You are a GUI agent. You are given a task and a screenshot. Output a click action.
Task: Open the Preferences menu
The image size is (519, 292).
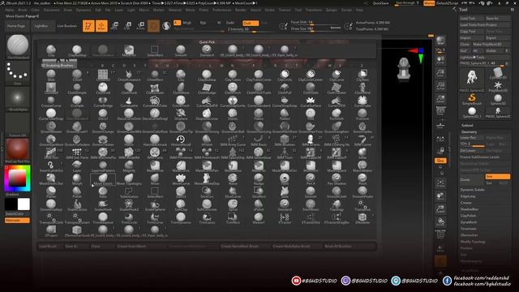point(221,10)
